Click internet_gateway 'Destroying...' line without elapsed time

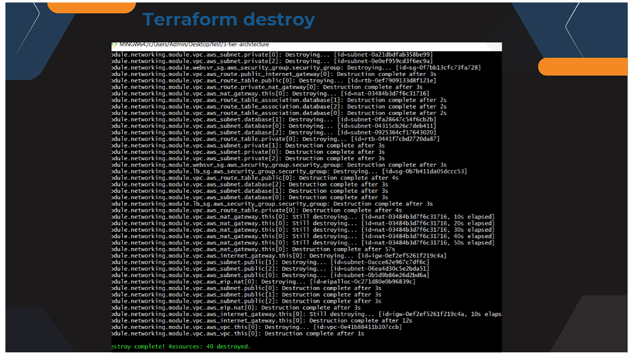tap(280, 255)
